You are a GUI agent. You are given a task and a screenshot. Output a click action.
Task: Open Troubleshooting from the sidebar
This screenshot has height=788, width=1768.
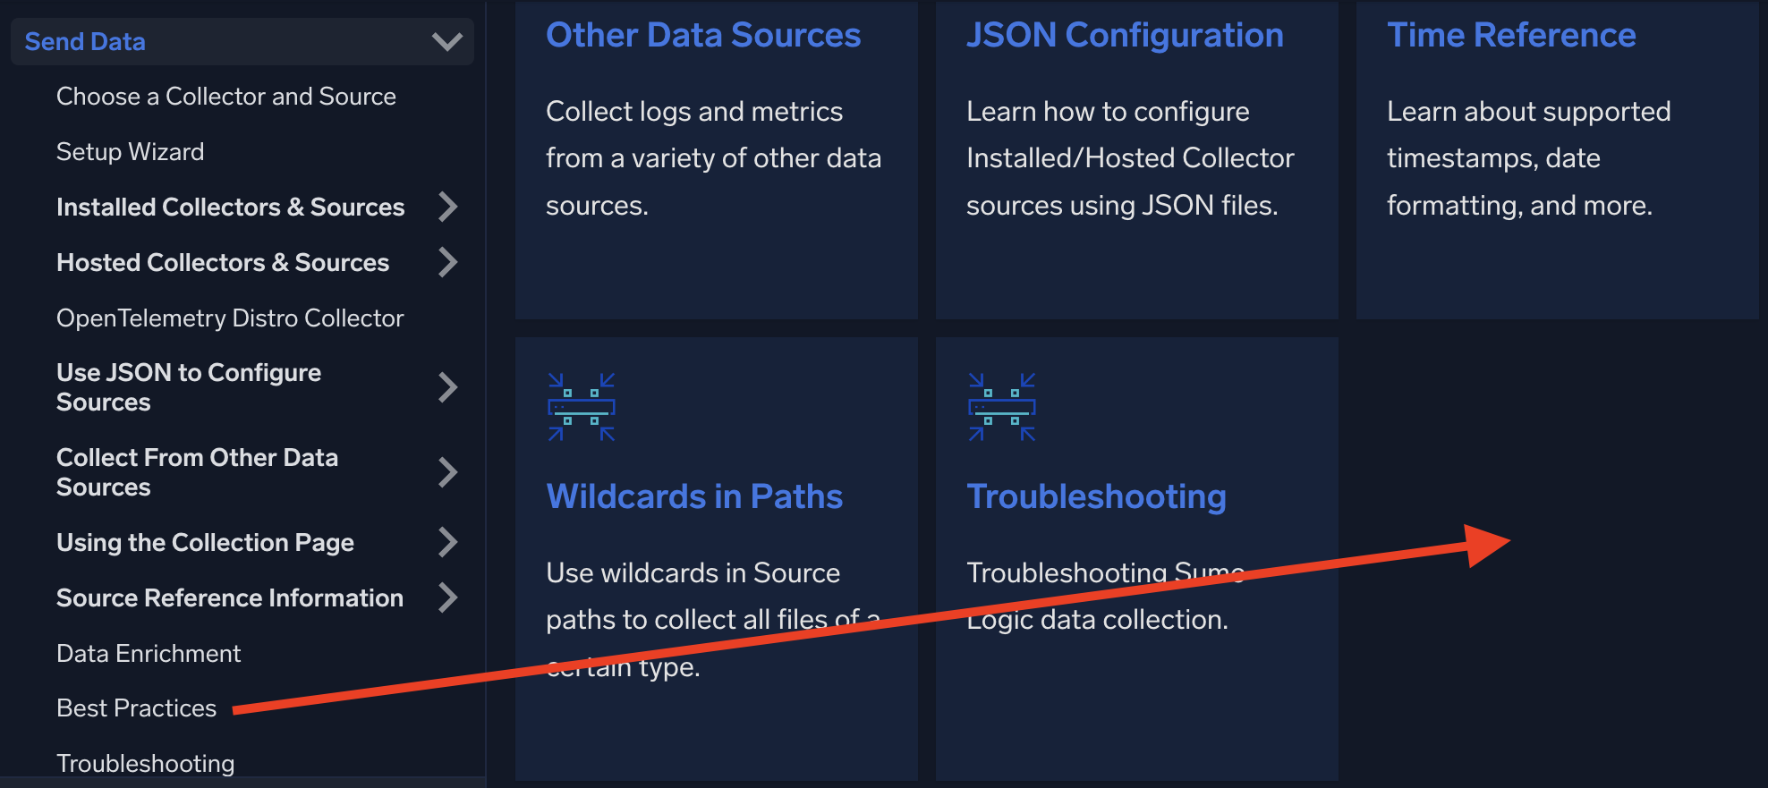145,763
